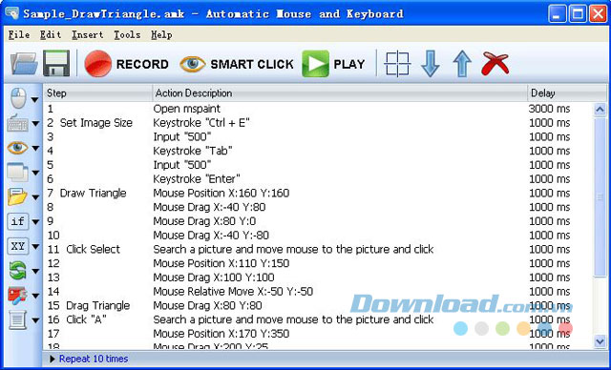Viewport: 611px width, 370px height.
Task: Delete selected step with red X icon
Action: [x=495, y=64]
